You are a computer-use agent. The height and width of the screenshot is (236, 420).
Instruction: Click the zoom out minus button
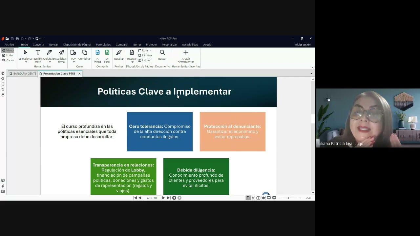279,198
